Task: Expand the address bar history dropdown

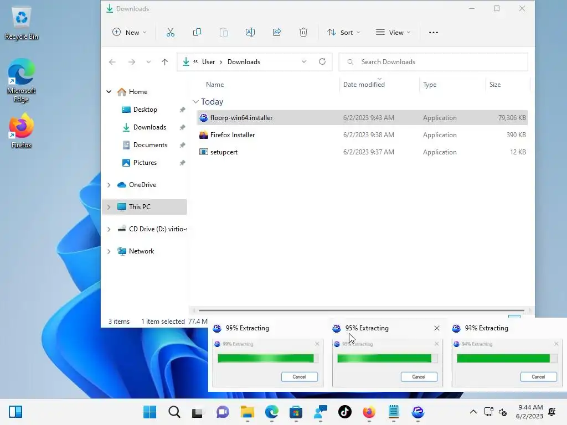Action: (304, 61)
